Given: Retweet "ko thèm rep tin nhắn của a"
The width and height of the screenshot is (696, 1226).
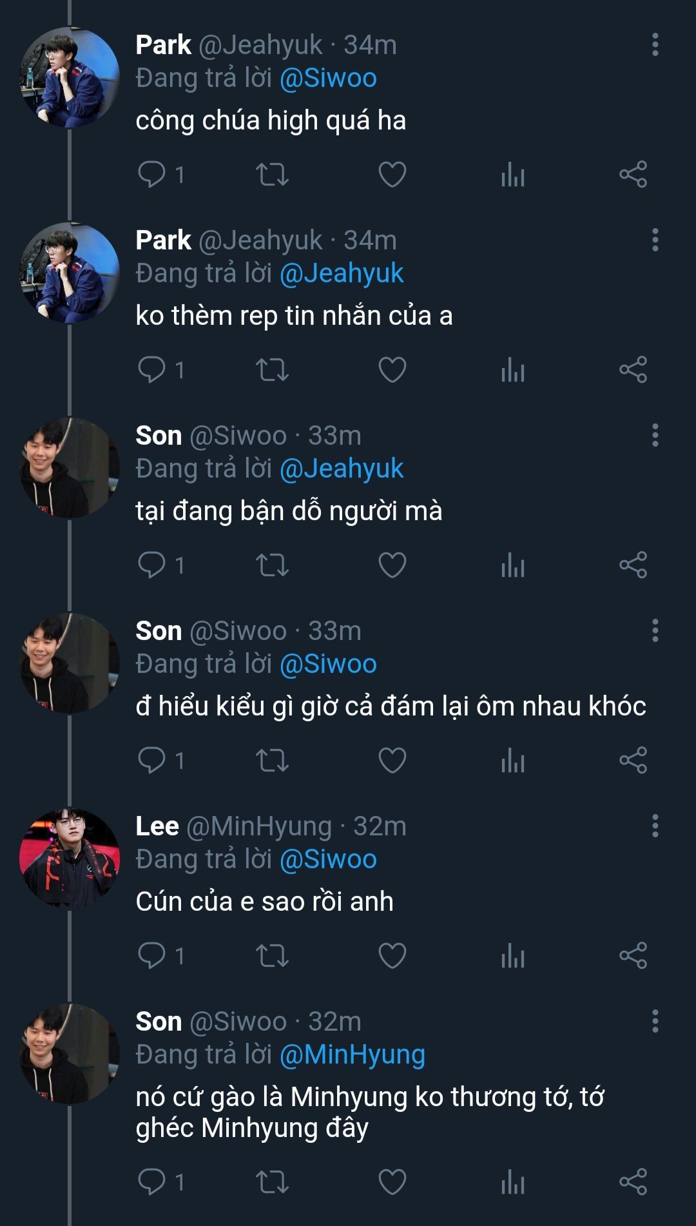Looking at the screenshot, I should point(272,370).
